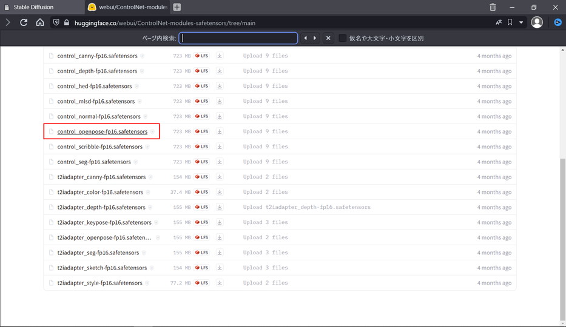The width and height of the screenshot is (566, 327).
Task: Click the 77.2 MB file size text
Action: 181,283
